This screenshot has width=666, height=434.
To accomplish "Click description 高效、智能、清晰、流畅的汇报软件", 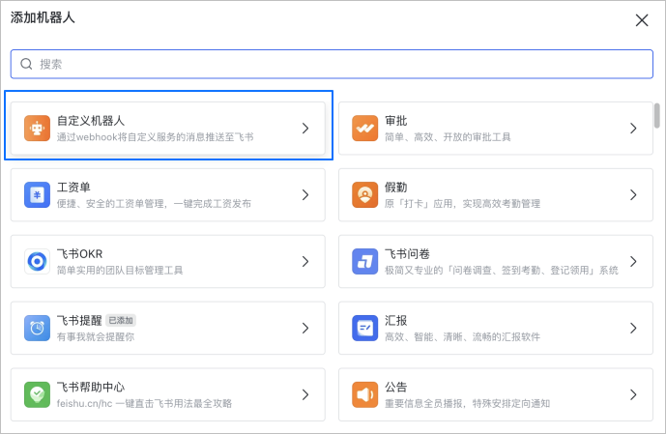I will tap(463, 337).
